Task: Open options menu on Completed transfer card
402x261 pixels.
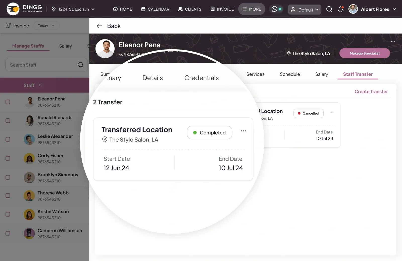Action: (x=243, y=131)
